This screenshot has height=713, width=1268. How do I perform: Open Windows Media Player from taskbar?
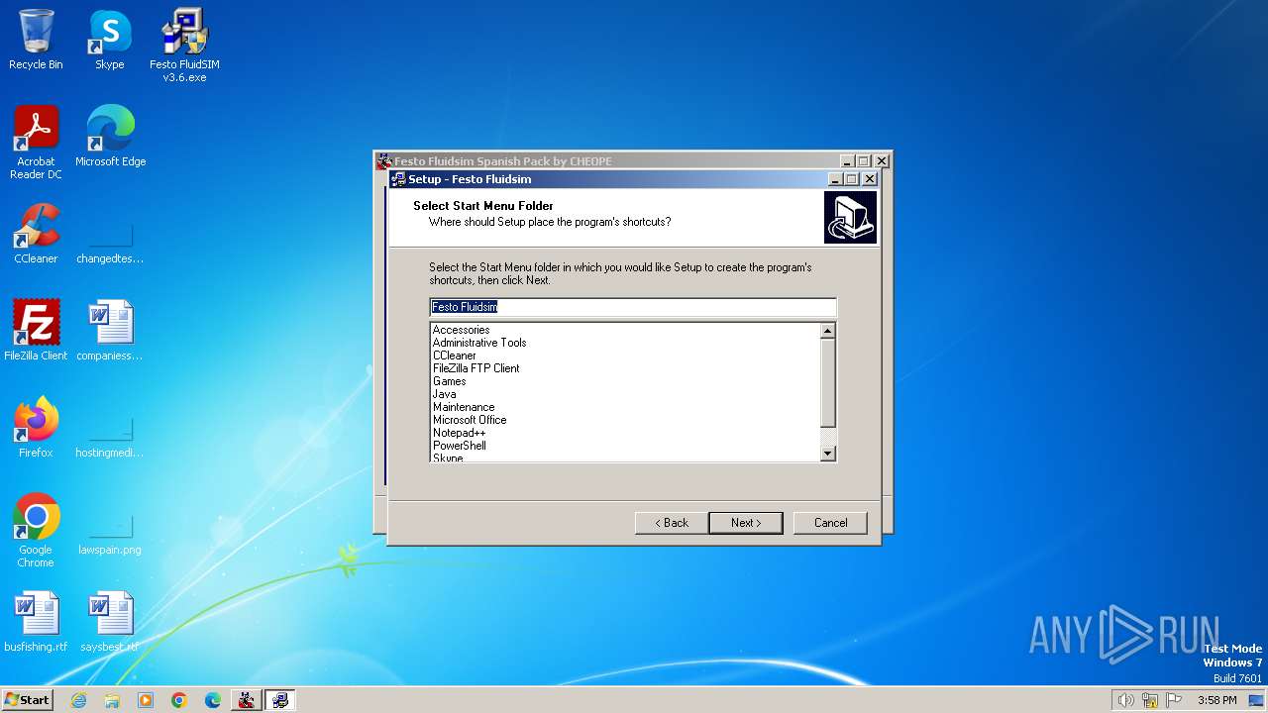click(x=146, y=700)
